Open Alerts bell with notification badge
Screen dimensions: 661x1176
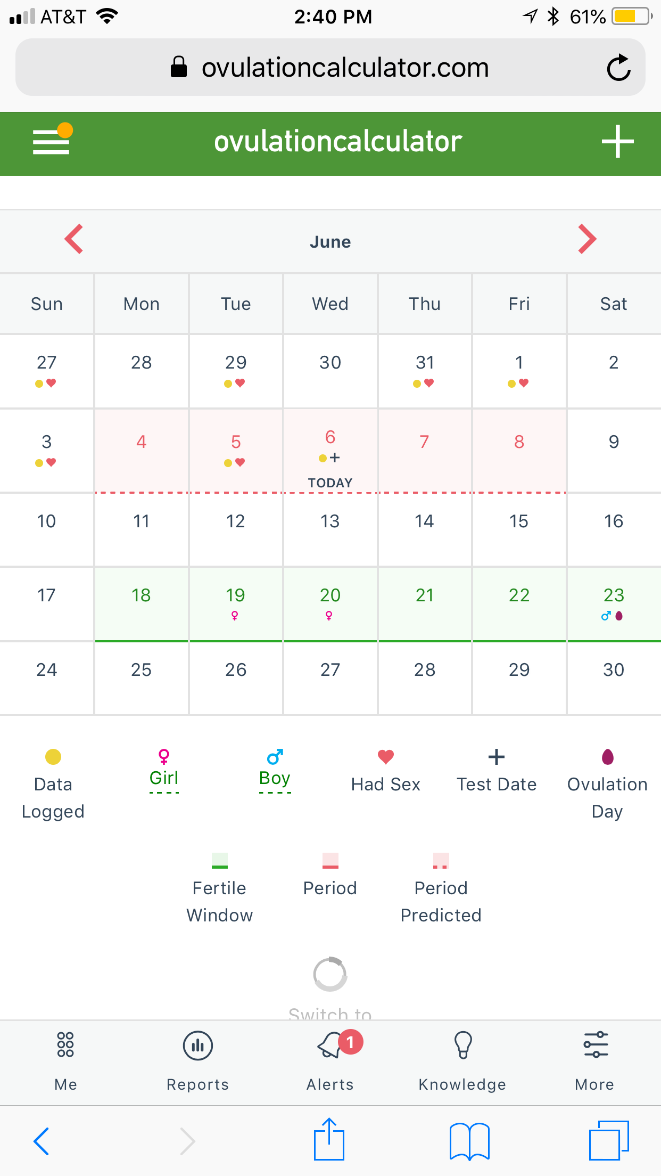(336, 1045)
